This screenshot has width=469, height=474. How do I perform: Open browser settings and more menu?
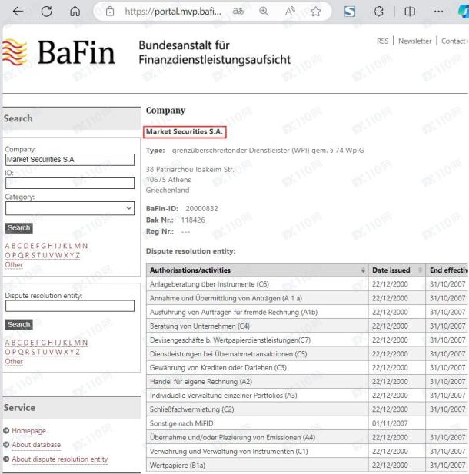click(438, 12)
